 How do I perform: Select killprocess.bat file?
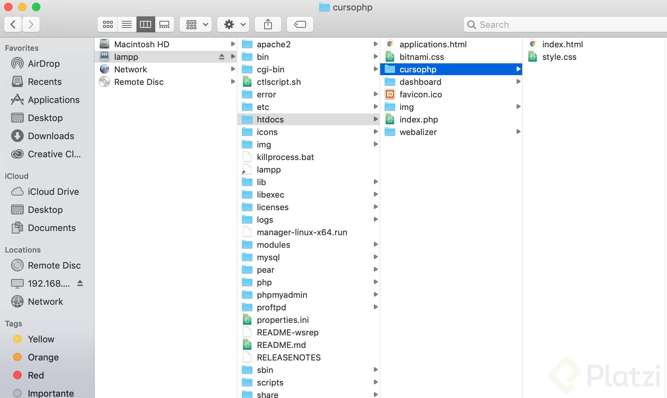[308, 157]
